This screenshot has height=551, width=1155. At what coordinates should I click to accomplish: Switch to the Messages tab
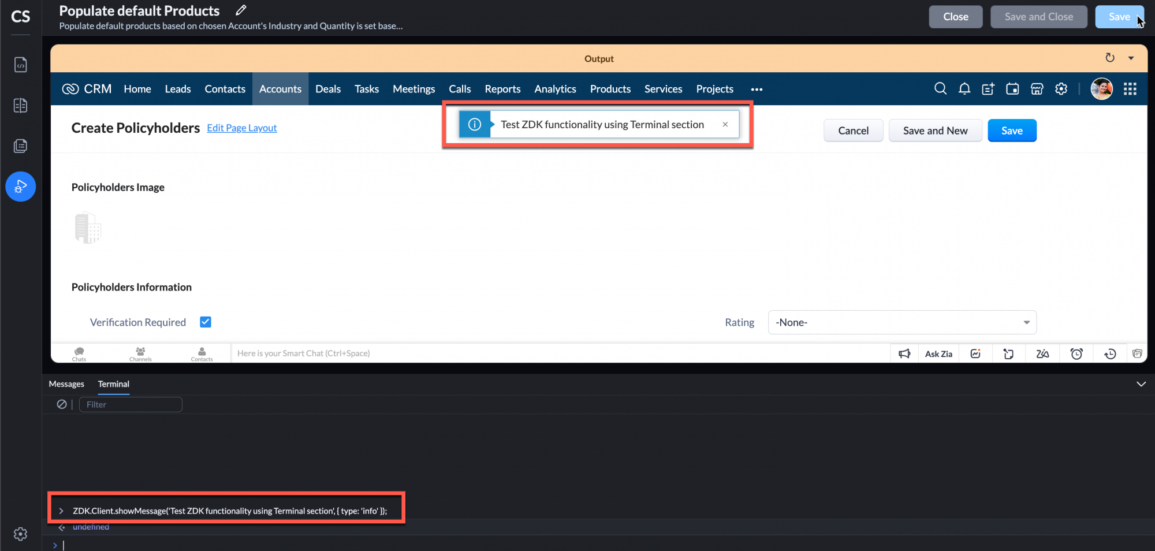66,384
